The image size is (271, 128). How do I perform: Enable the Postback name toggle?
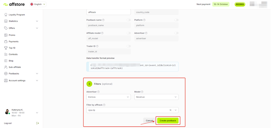coord(129,20)
